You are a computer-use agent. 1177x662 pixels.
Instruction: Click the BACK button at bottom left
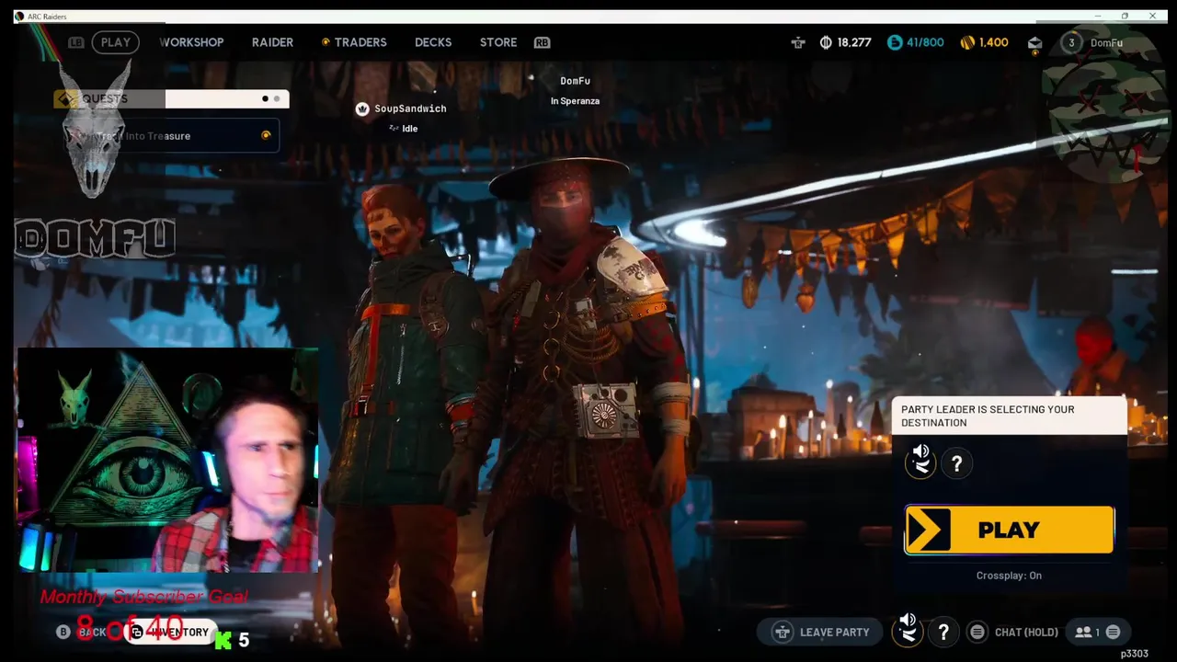point(82,633)
